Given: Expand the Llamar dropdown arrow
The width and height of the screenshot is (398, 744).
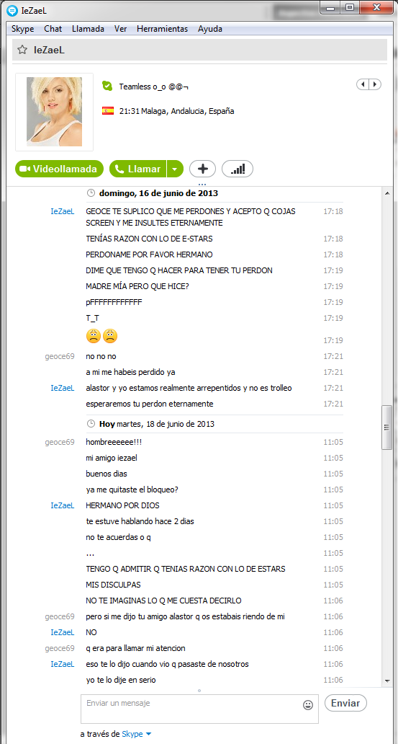Looking at the screenshot, I should (176, 169).
